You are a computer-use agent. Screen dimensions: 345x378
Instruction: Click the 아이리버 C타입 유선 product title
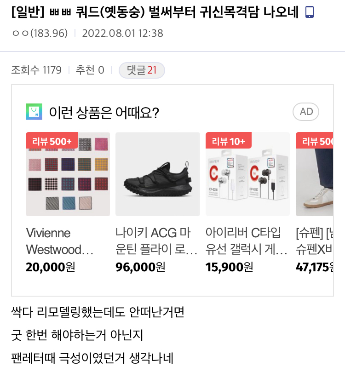[x=247, y=241]
